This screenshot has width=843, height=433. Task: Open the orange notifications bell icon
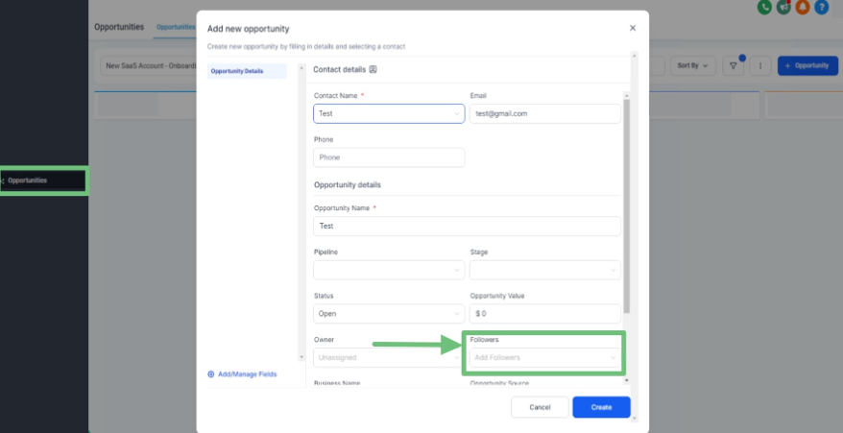click(802, 7)
